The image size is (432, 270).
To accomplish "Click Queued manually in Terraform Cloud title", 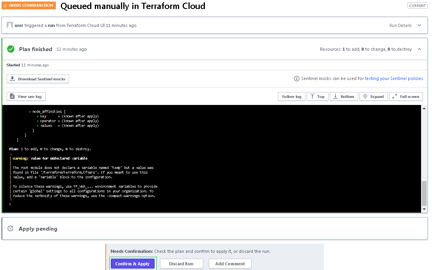I will pos(133,6).
